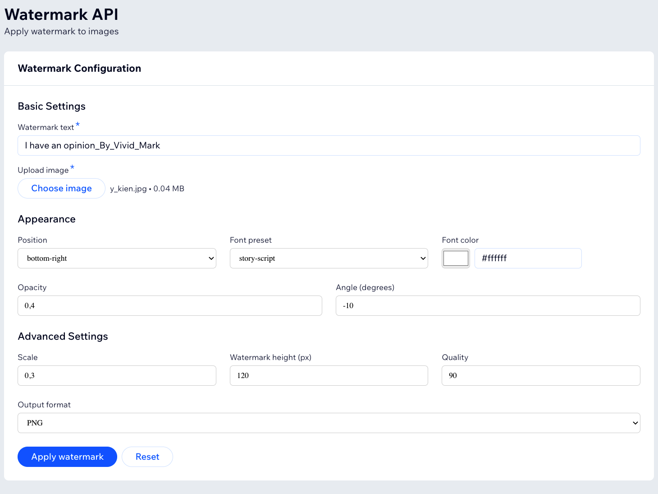Click the Output format label

coord(44,405)
